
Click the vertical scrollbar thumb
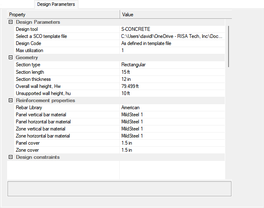pos(229,46)
